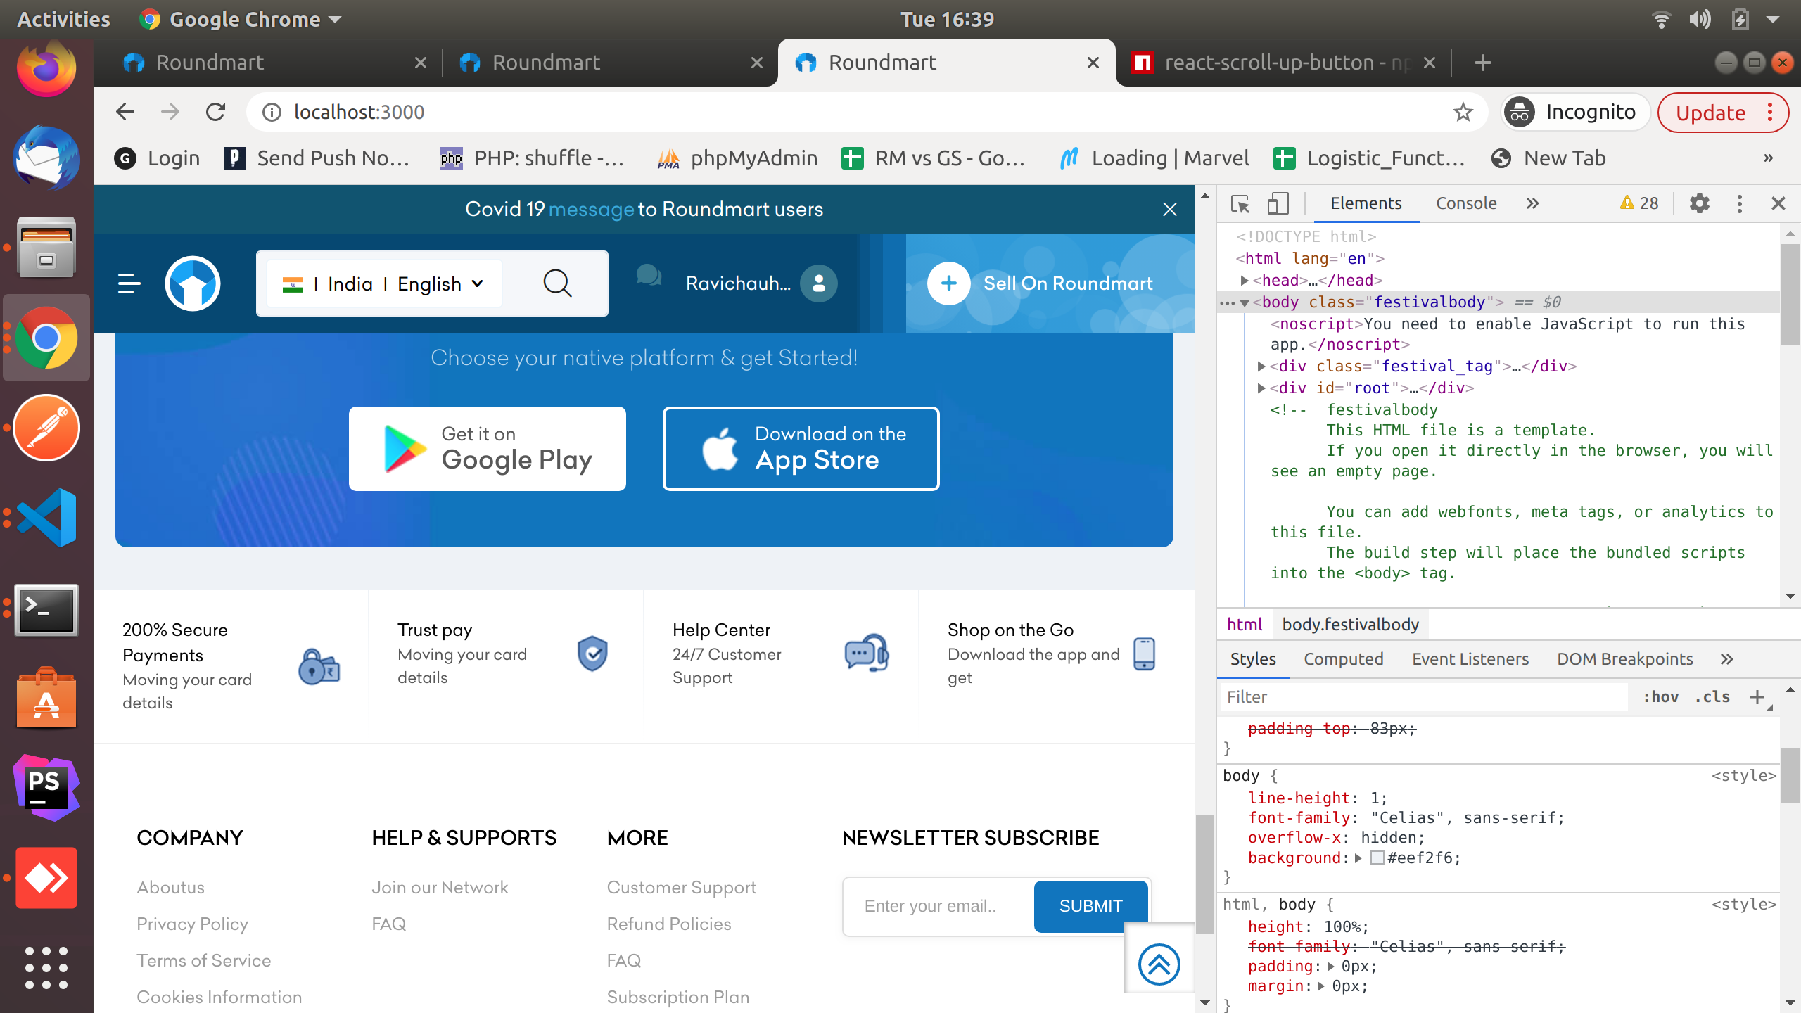Open Firefox from the Ubuntu dock
Image resolution: width=1801 pixels, height=1013 pixels.
[46, 69]
